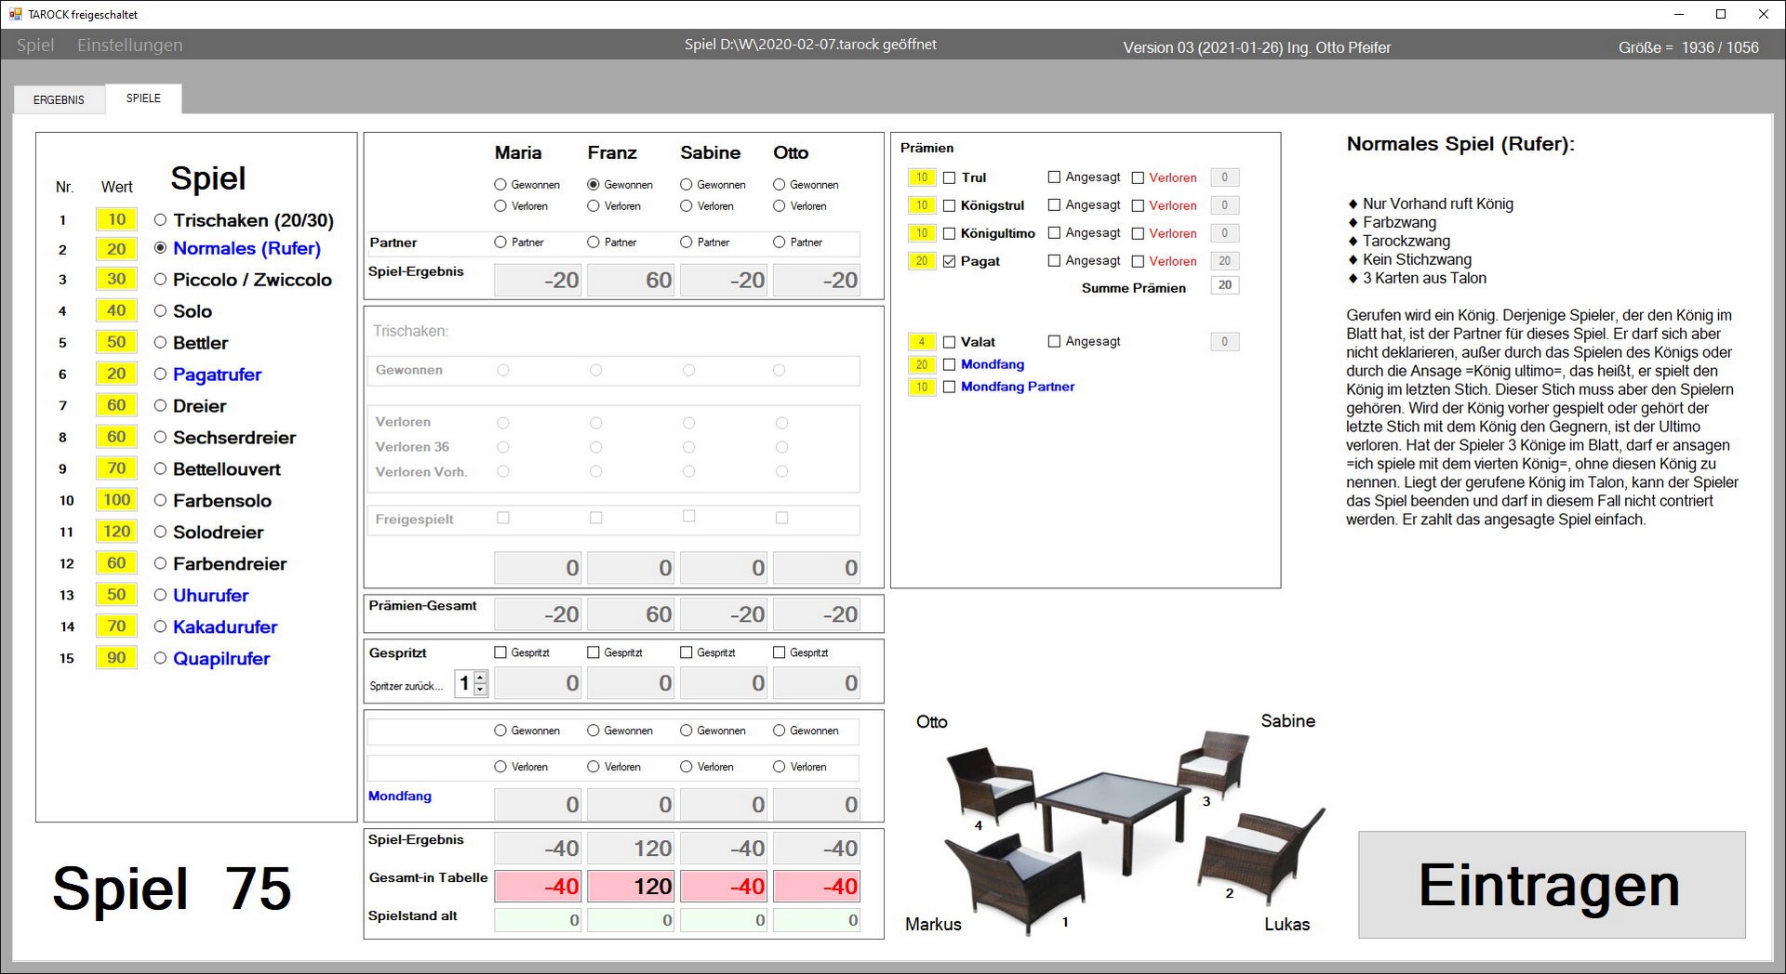Uncheck the Pagat premium checkbox
The width and height of the screenshot is (1786, 974).
point(949,262)
